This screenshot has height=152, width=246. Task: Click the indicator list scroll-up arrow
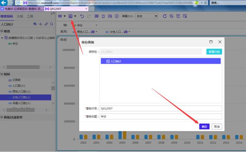coord(53,83)
